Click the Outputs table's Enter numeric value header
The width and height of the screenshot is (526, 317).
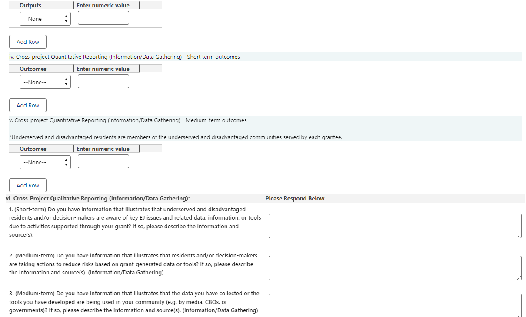tap(103, 5)
